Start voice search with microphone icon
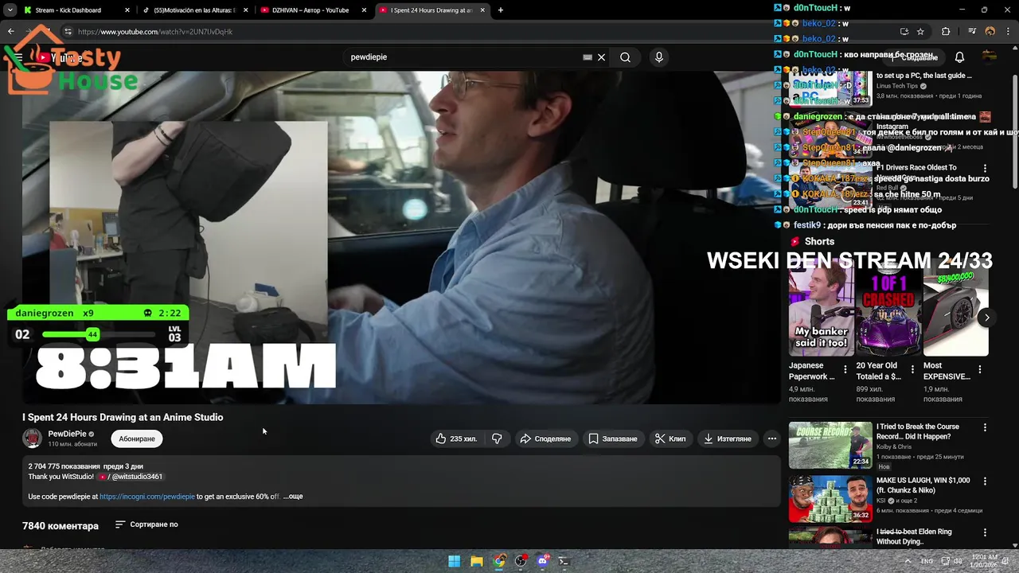This screenshot has height=573, width=1019. [658, 57]
